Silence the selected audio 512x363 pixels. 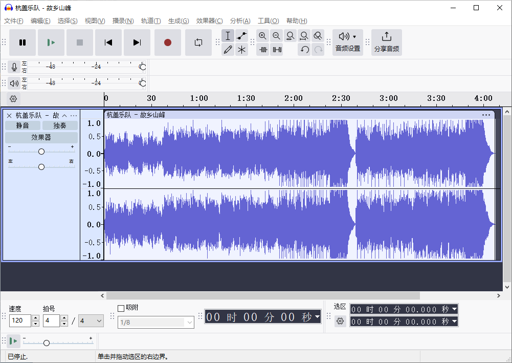point(277,50)
